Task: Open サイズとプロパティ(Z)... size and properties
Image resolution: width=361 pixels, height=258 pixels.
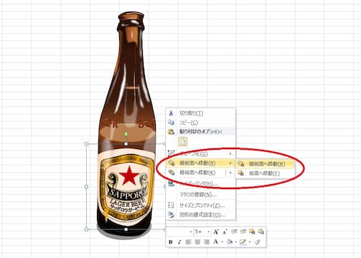Action: tap(200, 205)
